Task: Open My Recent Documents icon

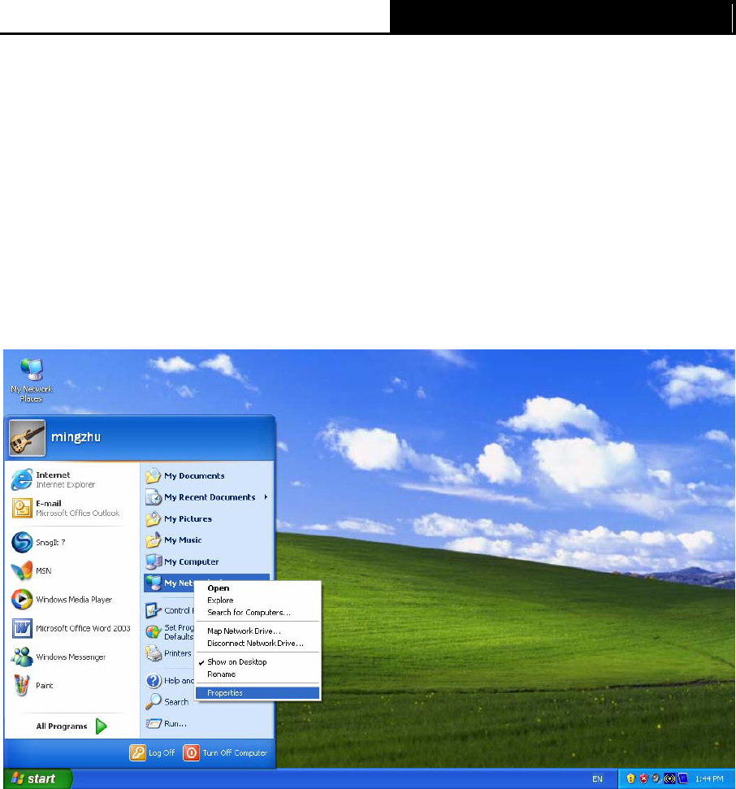Action: (153, 497)
